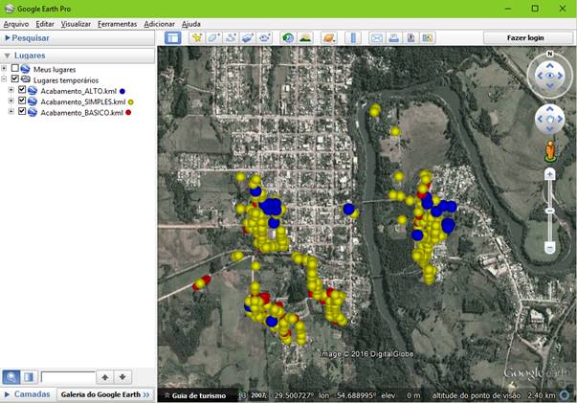The image size is (577, 403).
Task: Open the Visualizar menu
Action: pyautogui.click(x=76, y=24)
